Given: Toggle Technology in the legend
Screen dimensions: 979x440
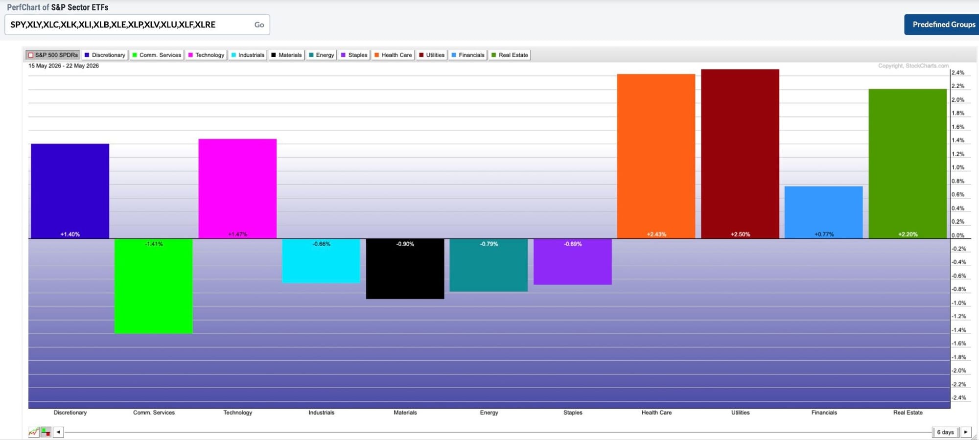Looking at the screenshot, I should [206, 55].
